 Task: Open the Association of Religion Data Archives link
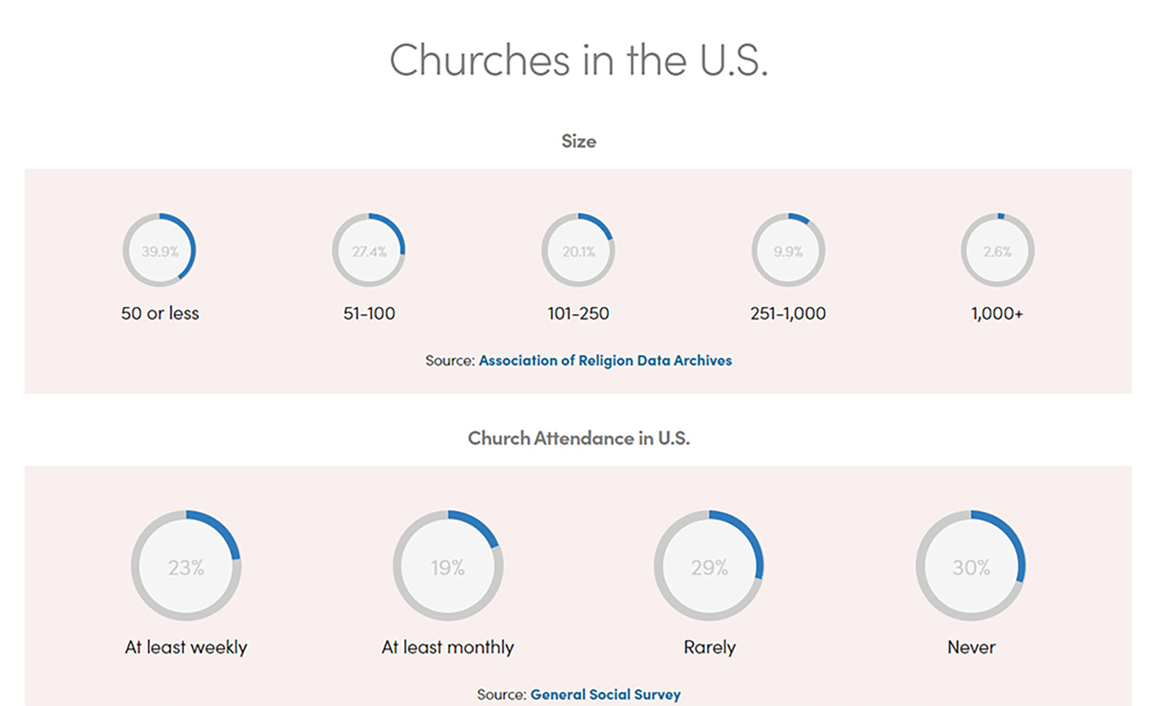tap(605, 361)
